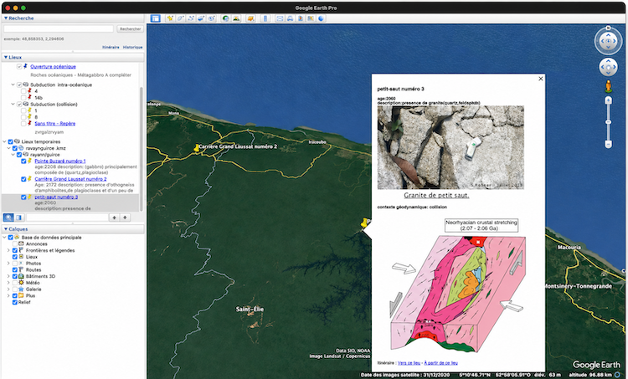This screenshot has width=628, height=379.
Task: Open the Itinéraire link
Action: 111,47
